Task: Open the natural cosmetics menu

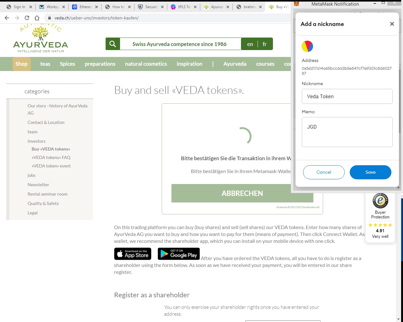Action: (146, 64)
